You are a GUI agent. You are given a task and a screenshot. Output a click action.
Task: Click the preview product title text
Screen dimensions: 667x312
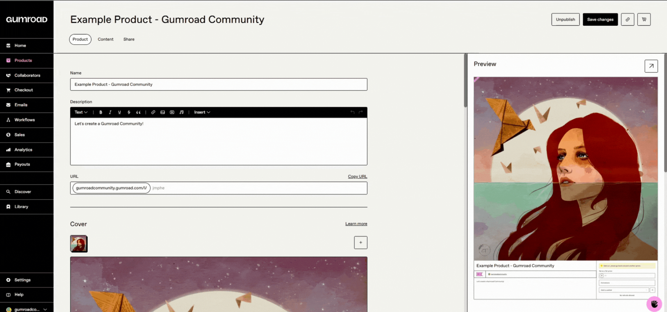click(515, 266)
